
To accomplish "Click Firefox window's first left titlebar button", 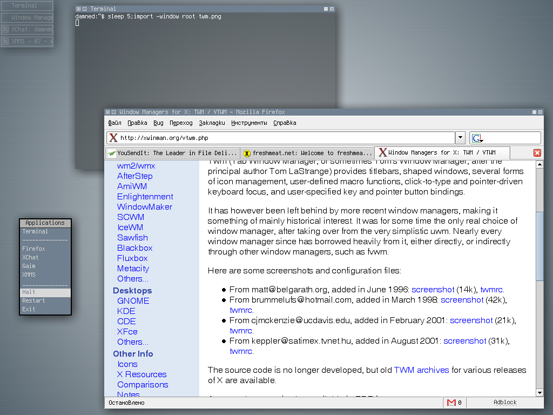I will pyautogui.click(x=107, y=112).
